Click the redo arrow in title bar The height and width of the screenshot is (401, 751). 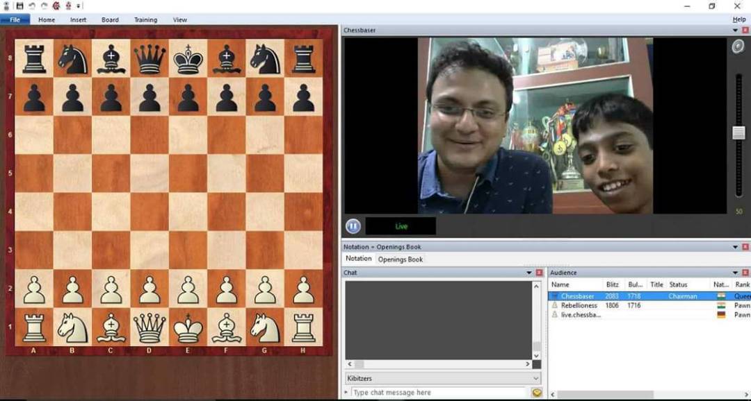(x=44, y=6)
